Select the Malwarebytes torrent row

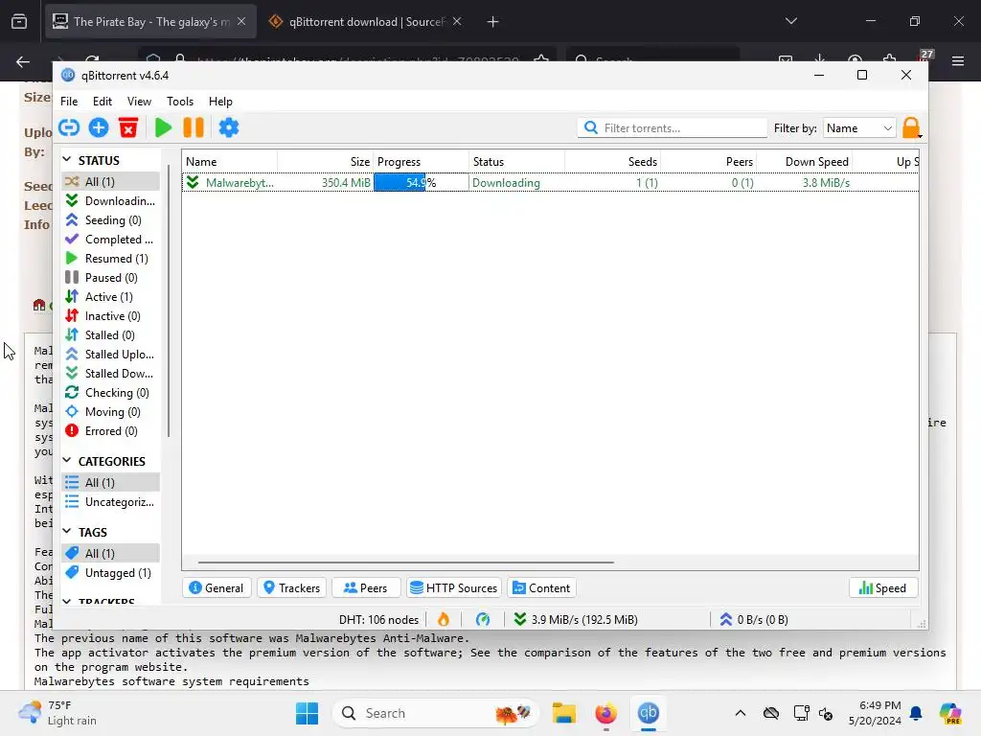click(x=550, y=183)
